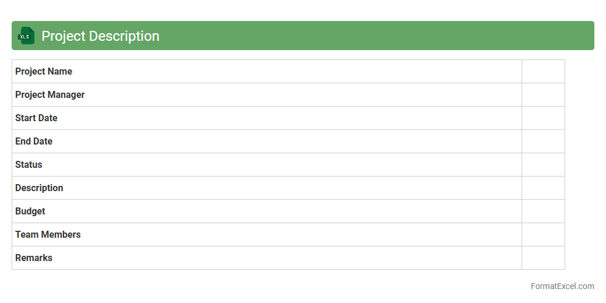Click the green XLS file icon
Image resolution: width=606 pixels, height=303 pixels.
26,36
